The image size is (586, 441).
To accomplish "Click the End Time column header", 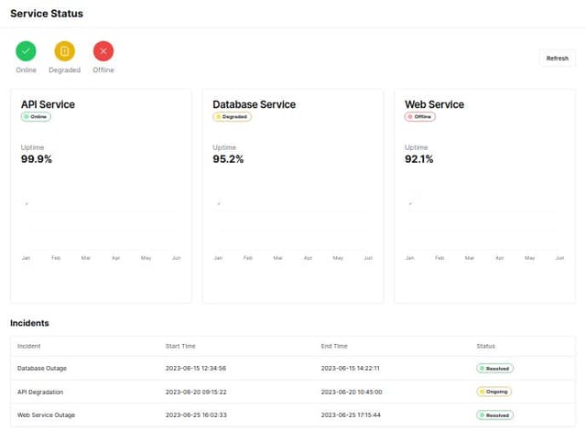I will [334, 346].
